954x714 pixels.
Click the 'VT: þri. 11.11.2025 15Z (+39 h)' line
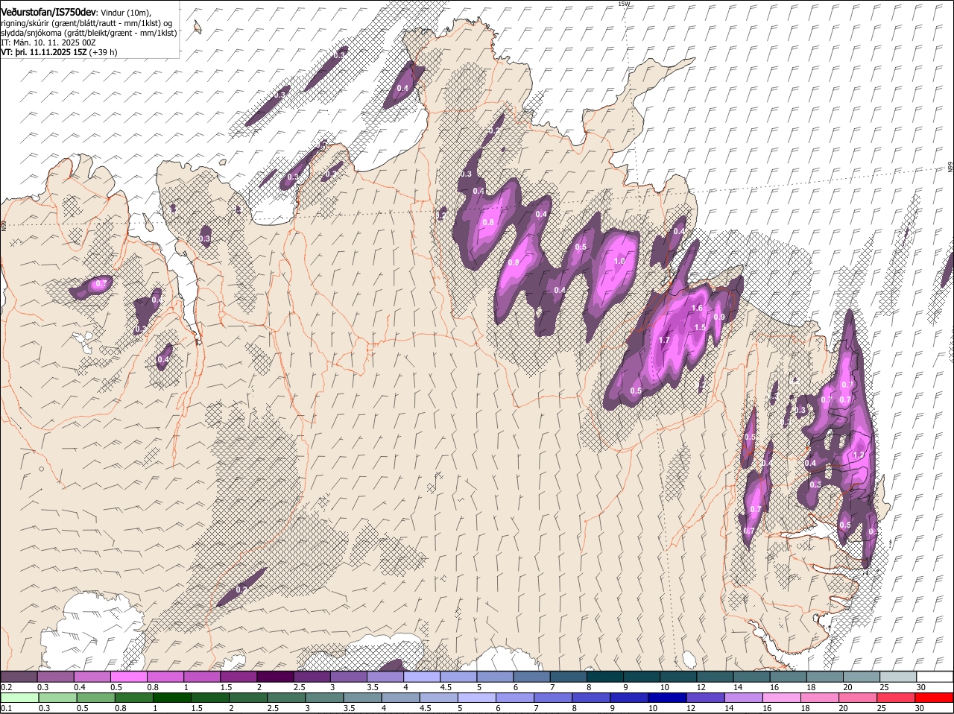pos(59,52)
